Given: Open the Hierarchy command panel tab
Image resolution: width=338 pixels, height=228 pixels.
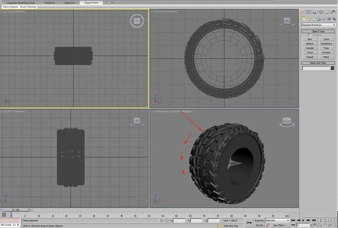Looking at the screenshot, I should point(315,12).
